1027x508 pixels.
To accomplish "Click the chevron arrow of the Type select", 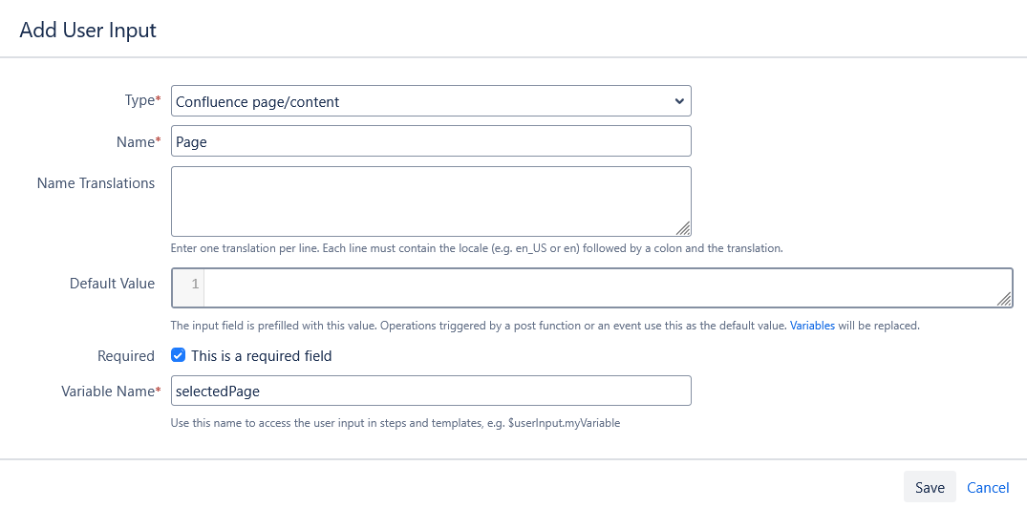I will pos(679,101).
